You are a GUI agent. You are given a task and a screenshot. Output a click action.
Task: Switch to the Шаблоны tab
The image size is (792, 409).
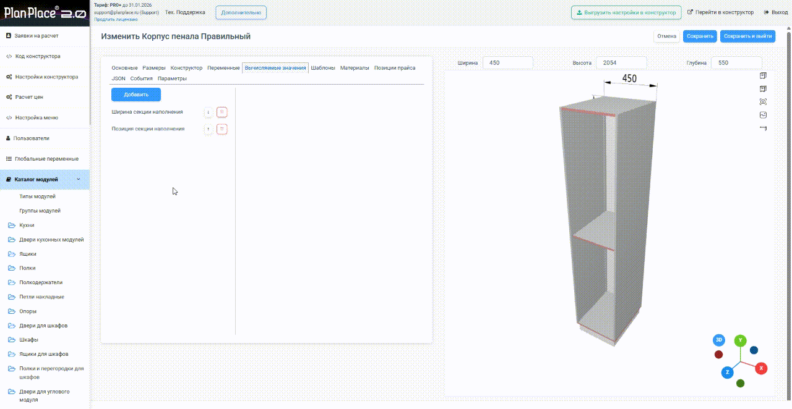pyautogui.click(x=323, y=68)
